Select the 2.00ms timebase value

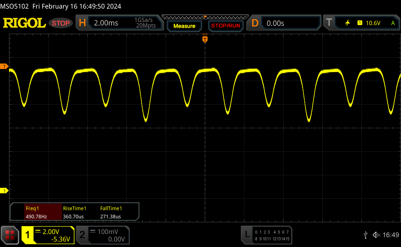point(106,23)
